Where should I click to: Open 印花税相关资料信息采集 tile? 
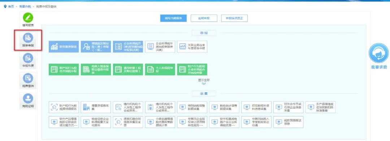[x=256, y=107]
